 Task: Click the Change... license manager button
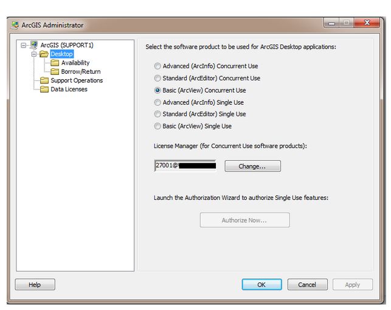click(x=252, y=166)
